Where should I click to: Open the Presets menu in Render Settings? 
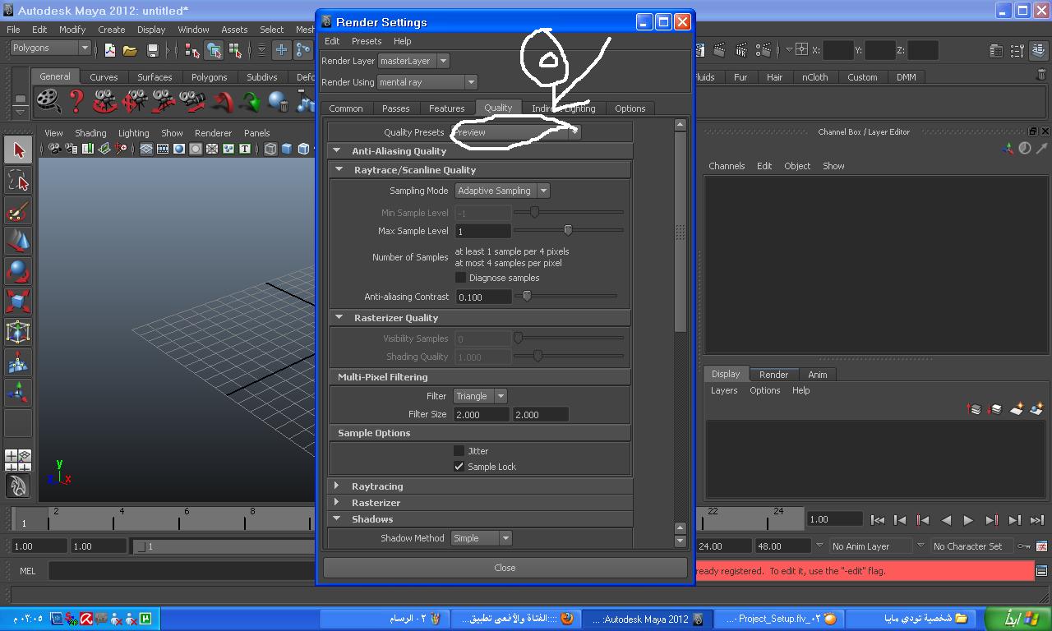point(367,41)
